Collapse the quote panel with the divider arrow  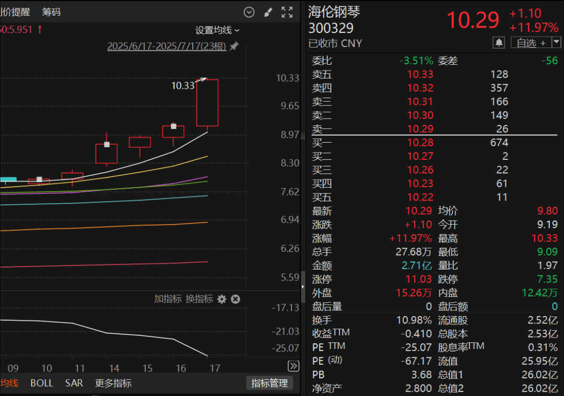pos(303,287)
